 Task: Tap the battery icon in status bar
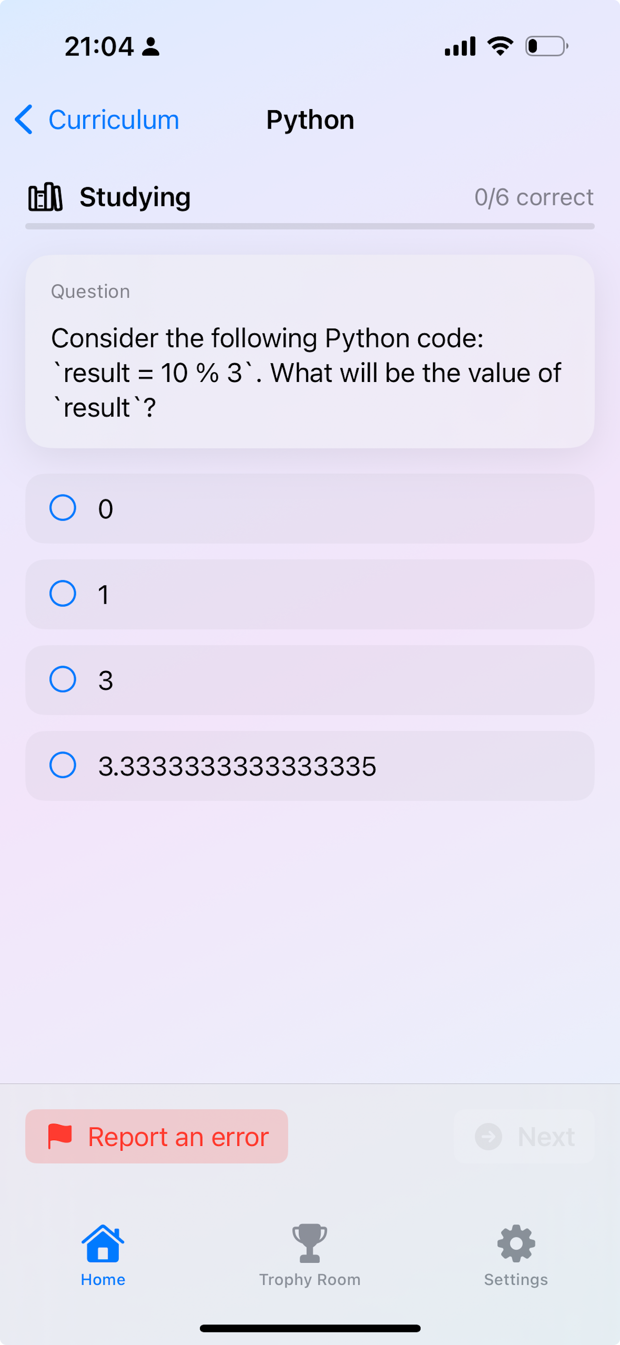[x=546, y=46]
